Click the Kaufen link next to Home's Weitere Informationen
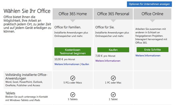The height and width of the screenshot is (105, 176). point(85,64)
